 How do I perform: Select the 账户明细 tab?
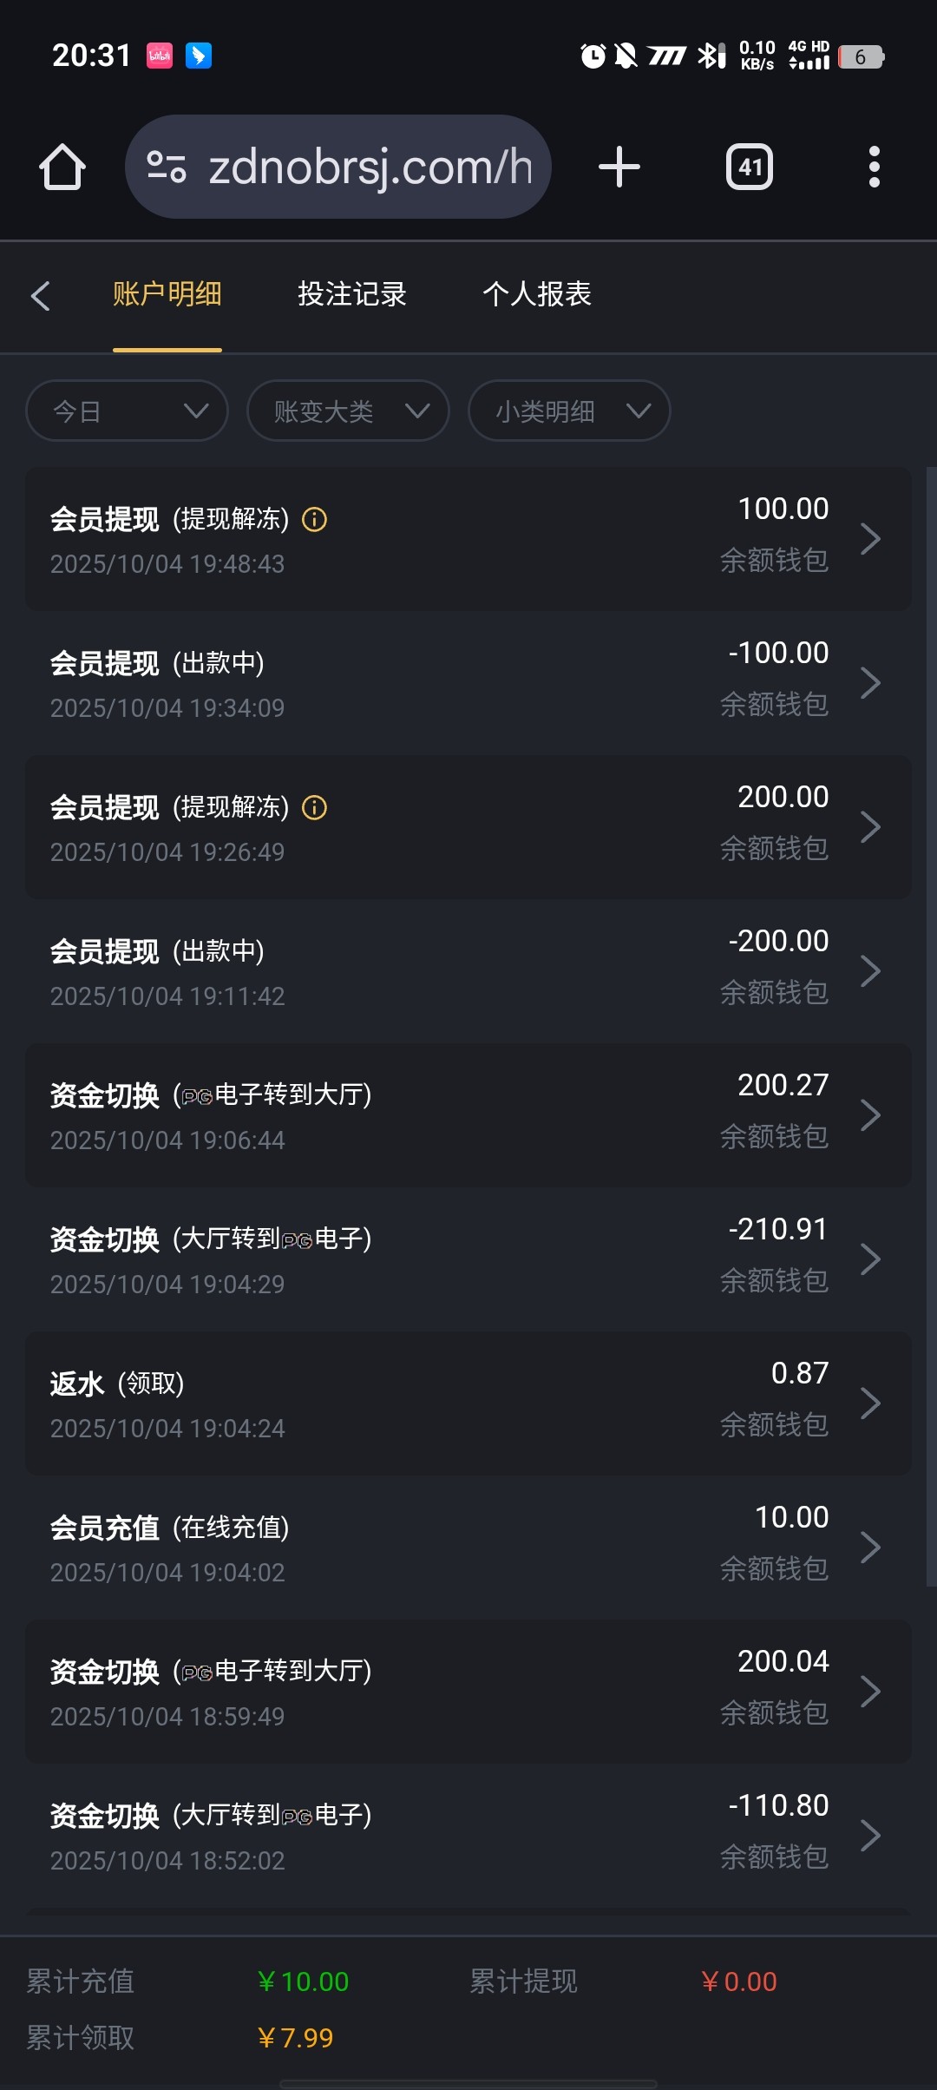[167, 294]
